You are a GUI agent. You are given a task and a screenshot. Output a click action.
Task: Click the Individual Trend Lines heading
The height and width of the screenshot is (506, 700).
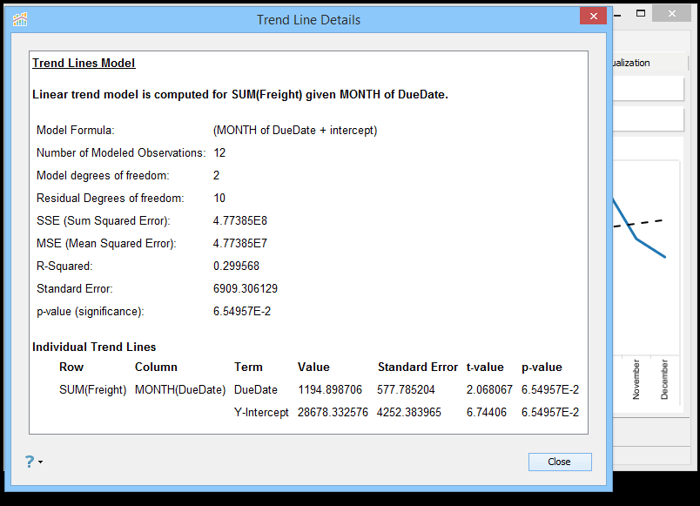[x=94, y=347]
